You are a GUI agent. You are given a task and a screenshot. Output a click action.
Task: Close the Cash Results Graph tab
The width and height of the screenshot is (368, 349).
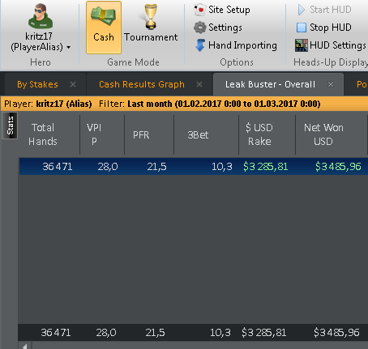coord(199,84)
